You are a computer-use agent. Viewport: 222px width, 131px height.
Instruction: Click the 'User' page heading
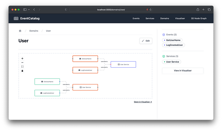click(x=24, y=41)
